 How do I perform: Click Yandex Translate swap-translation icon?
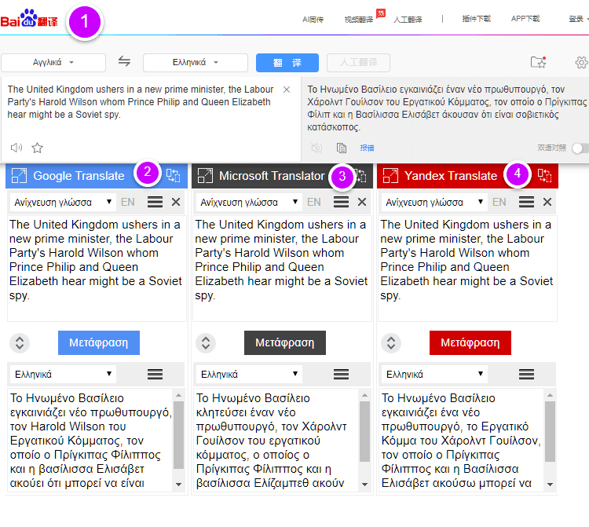544,175
